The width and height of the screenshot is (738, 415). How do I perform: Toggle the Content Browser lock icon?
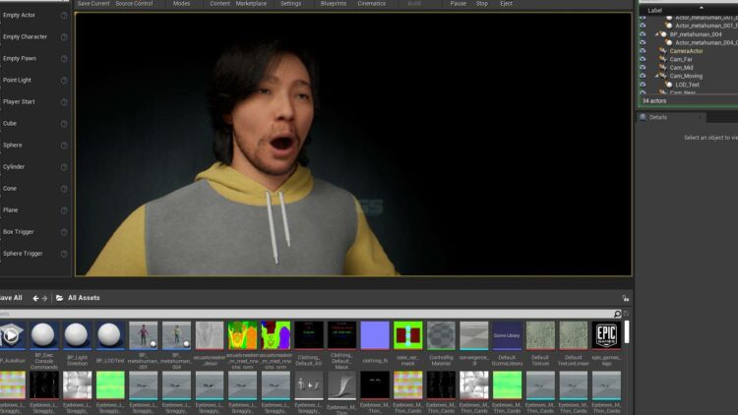point(626,298)
